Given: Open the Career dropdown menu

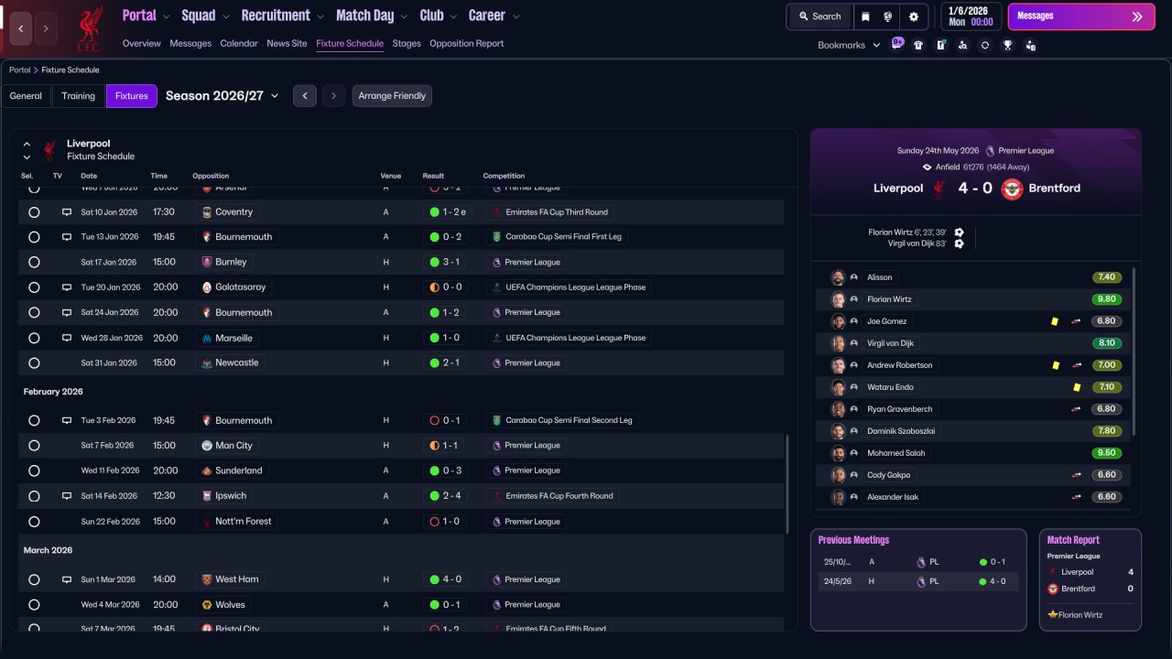Looking at the screenshot, I should click(x=494, y=16).
